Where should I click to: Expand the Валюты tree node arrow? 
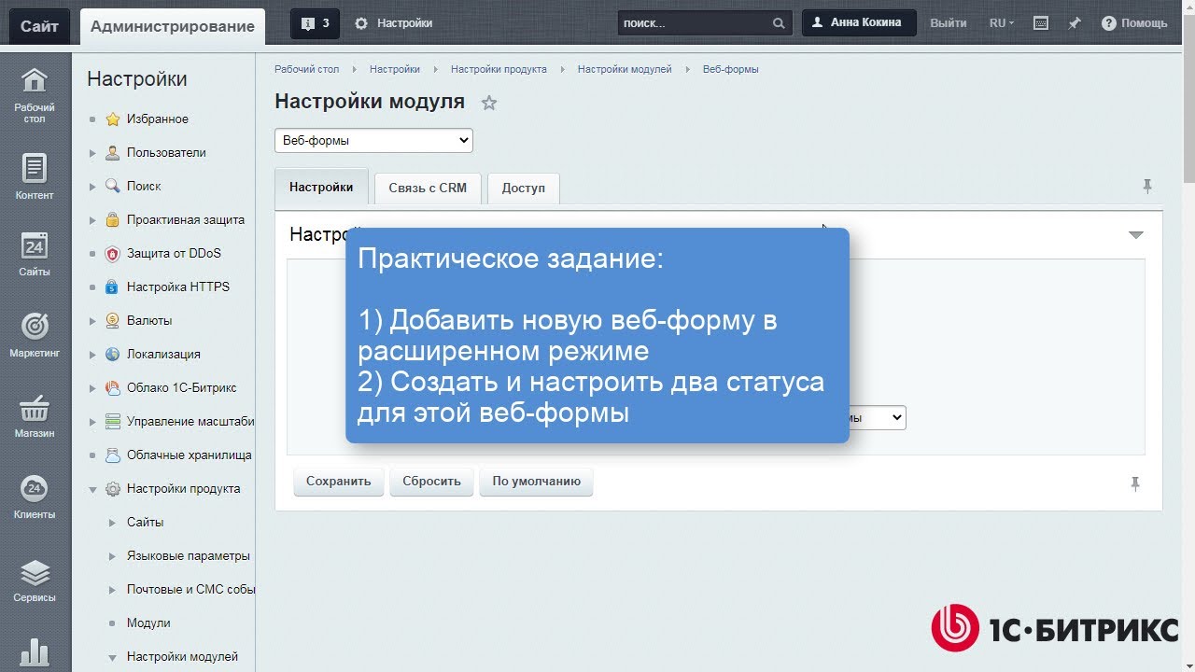[x=92, y=321]
